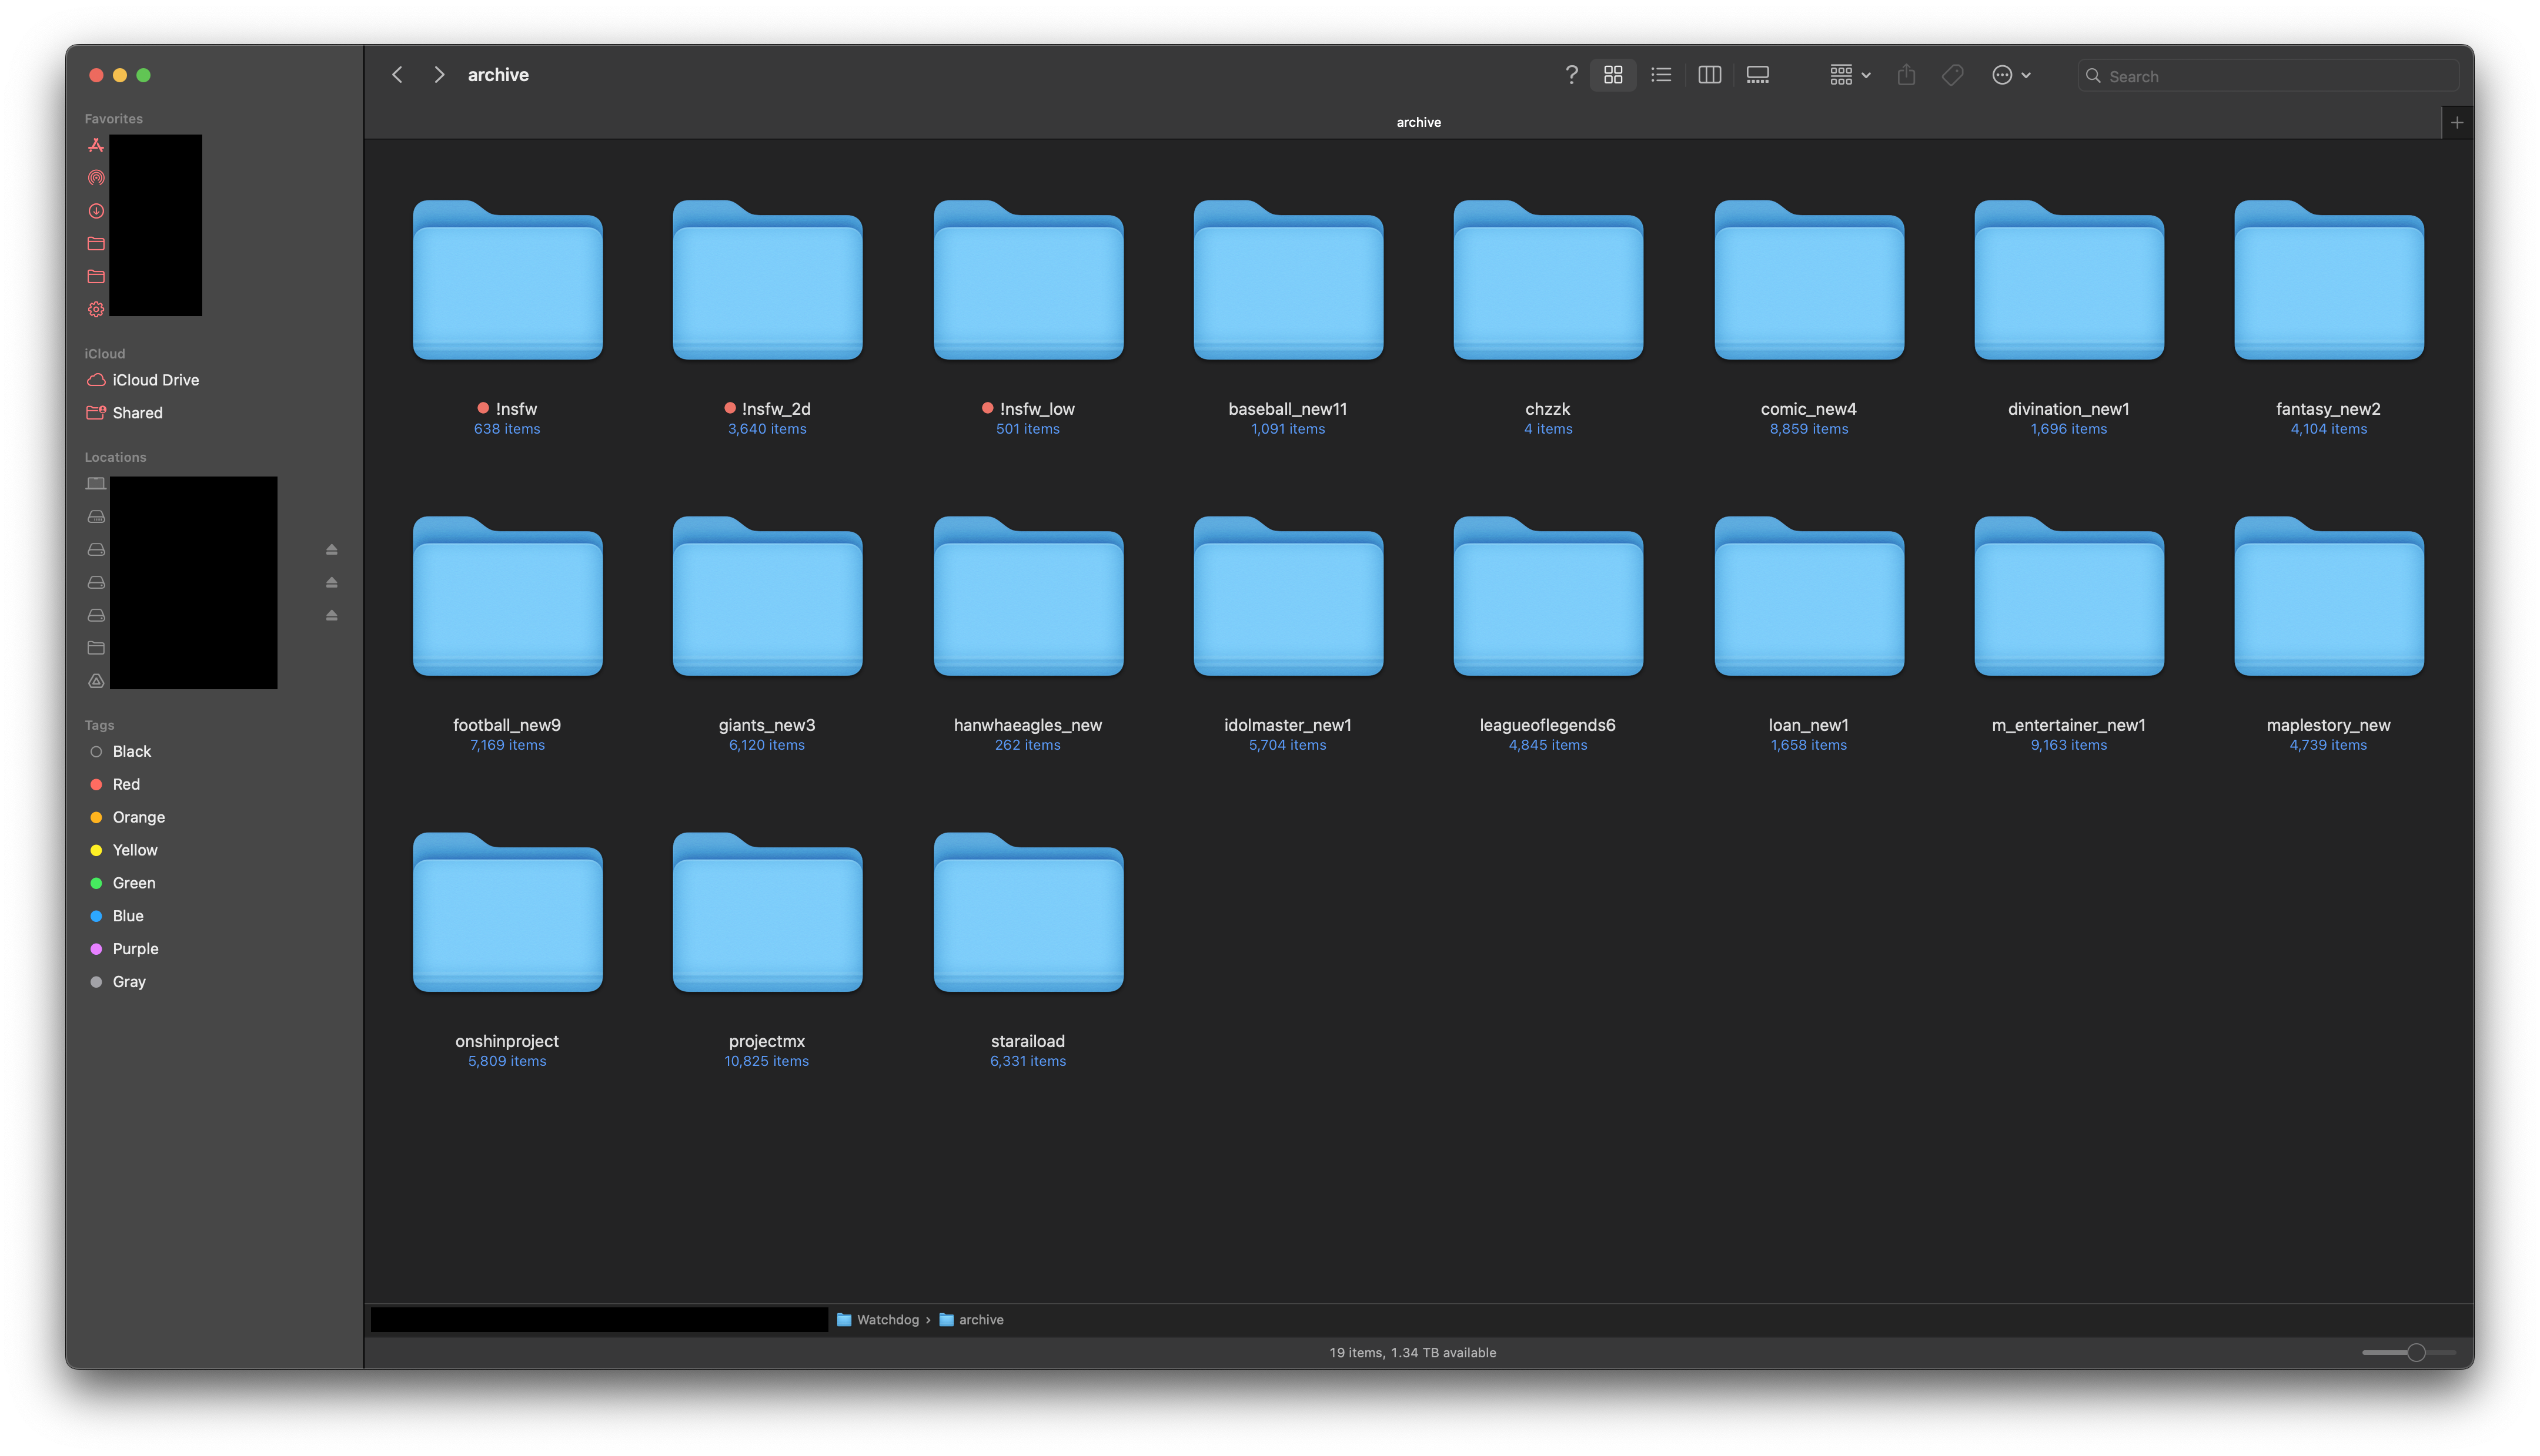
Task: Open iCloud Drive in sidebar
Action: click(155, 380)
